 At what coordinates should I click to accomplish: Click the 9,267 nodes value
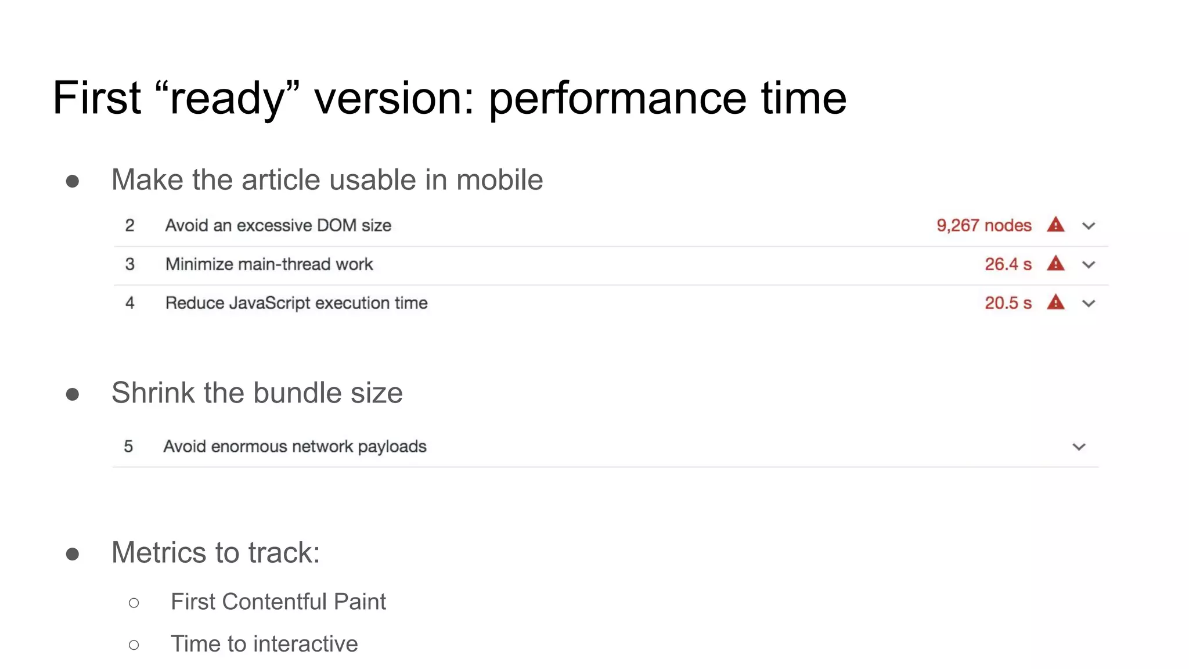pos(983,225)
